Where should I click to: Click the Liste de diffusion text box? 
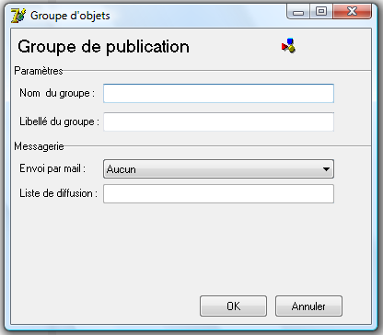click(x=218, y=194)
